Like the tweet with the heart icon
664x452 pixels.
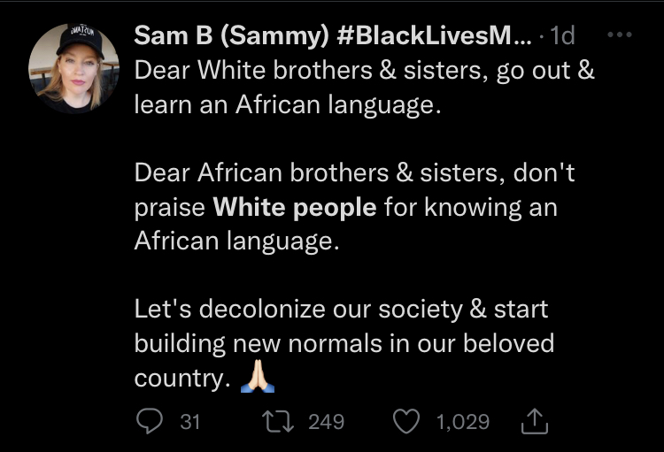tap(406, 422)
